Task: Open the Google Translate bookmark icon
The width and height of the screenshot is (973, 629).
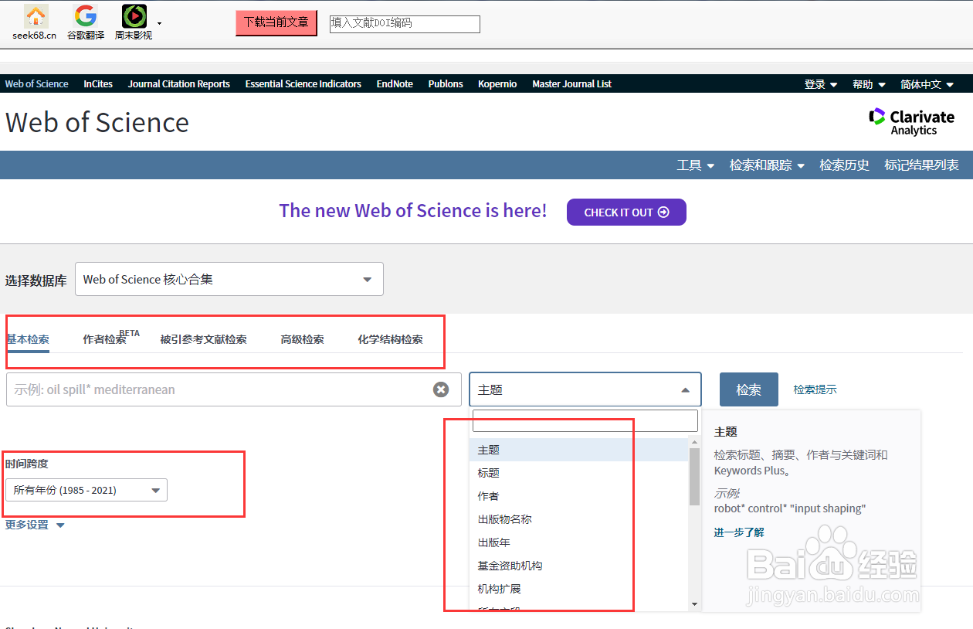Action: pyautogui.click(x=85, y=17)
